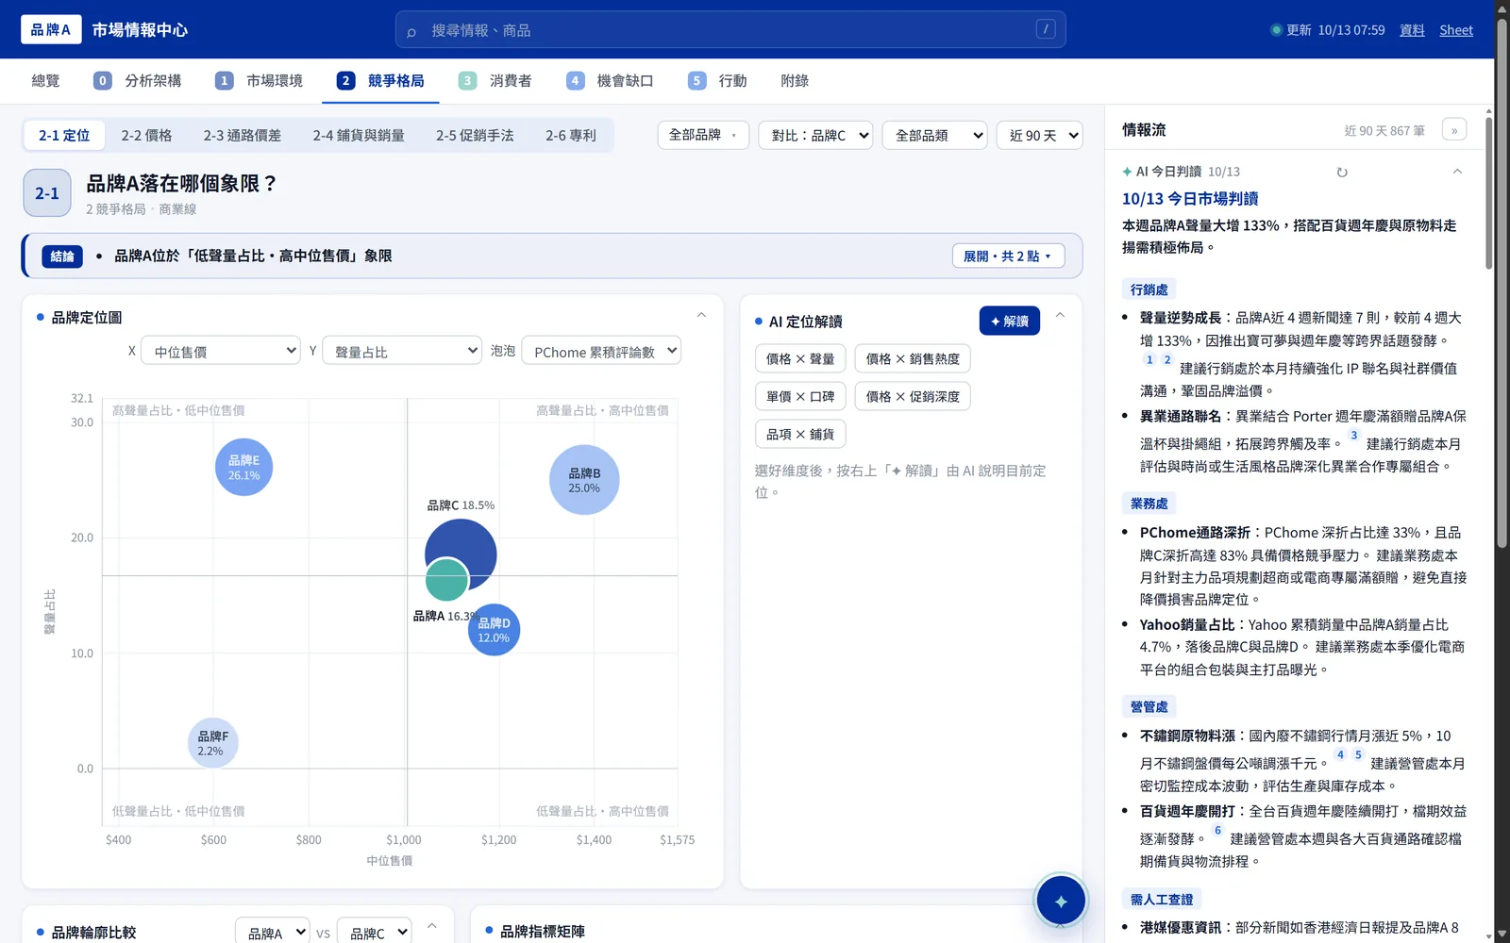1510x943 pixels.
Task: Open the Sheet link in header
Action: coord(1456,30)
